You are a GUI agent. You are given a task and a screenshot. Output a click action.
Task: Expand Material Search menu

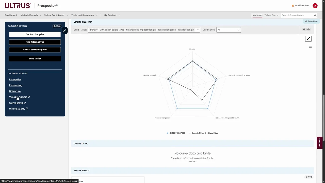point(31,15)
